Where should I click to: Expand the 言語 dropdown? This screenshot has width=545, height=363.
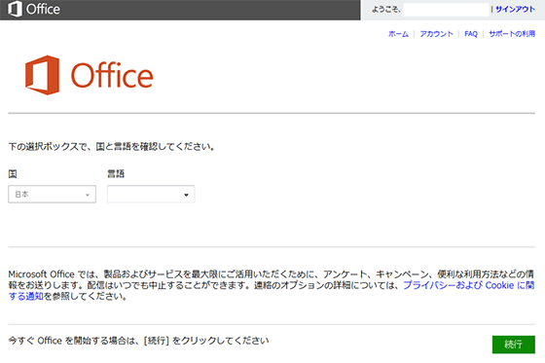pos(151,195)
